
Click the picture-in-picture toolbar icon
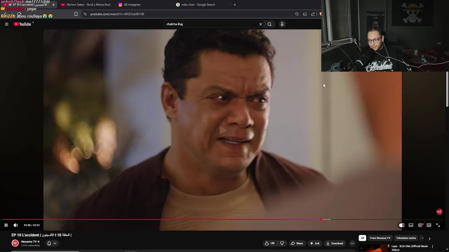pos(305,14)
